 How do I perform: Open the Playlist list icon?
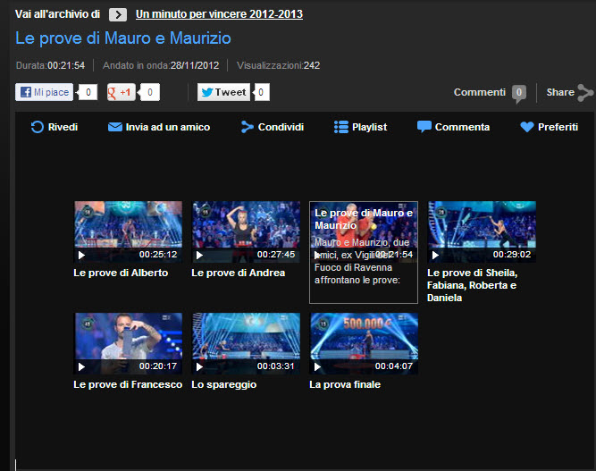(x=340, y=127)
